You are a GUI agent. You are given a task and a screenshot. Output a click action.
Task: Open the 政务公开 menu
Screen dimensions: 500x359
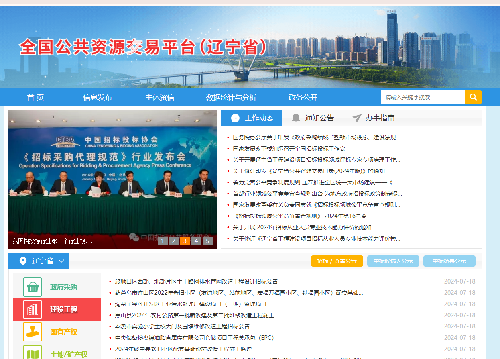[x=303, y=97]
